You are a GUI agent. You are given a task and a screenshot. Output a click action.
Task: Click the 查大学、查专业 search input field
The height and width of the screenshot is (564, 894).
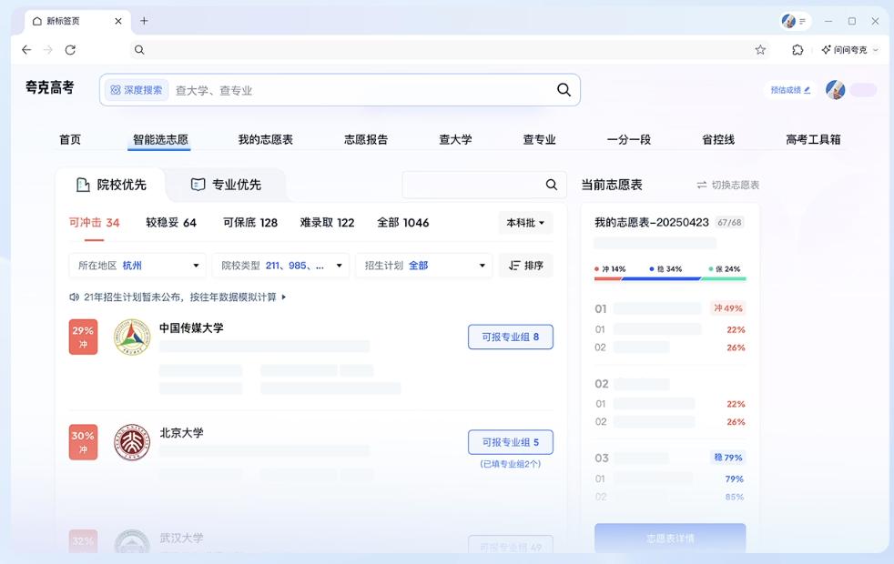346,90
